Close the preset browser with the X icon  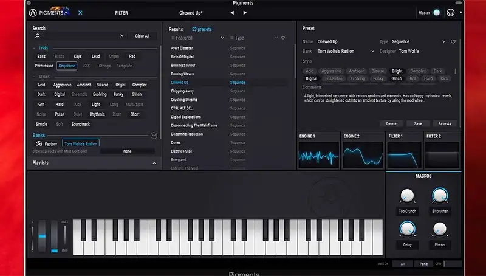pos(80,13)
